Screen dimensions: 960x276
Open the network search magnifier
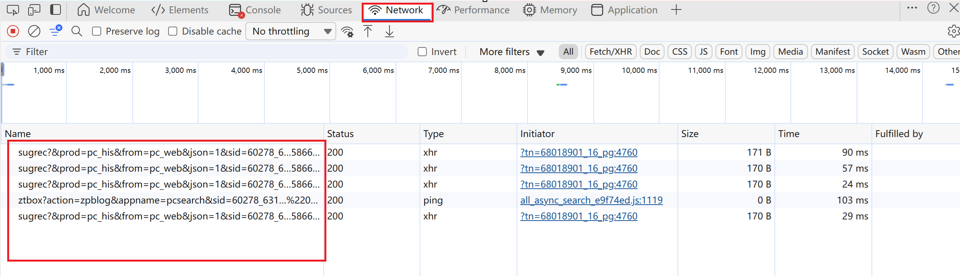[x=77, y=31]
